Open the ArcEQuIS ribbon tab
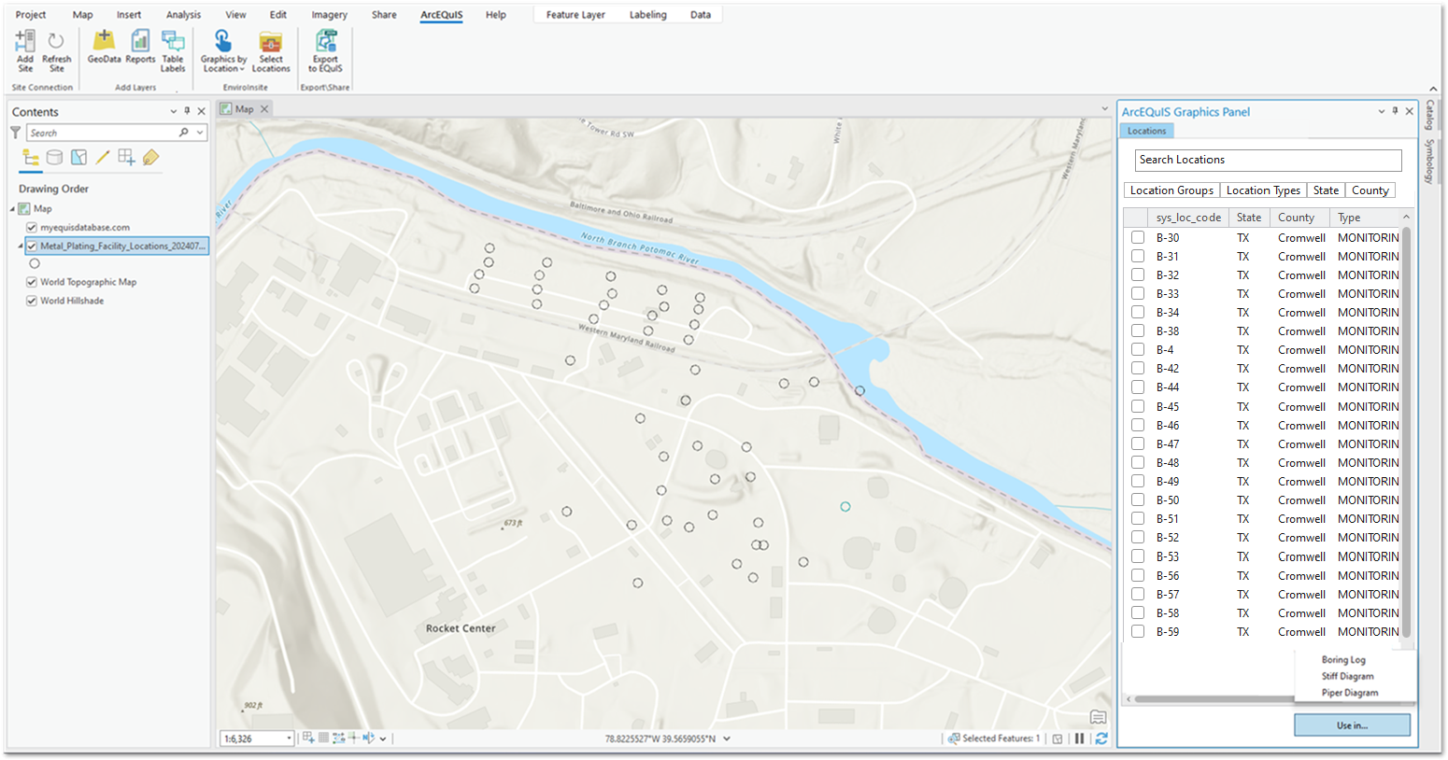The image size is (1448, 760). pos(441,15)
